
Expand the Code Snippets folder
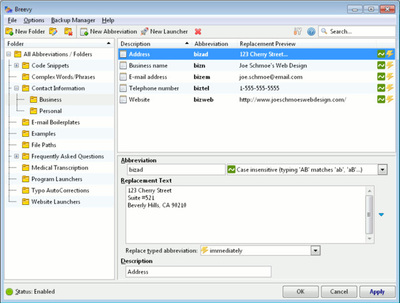[x=16, y=65]
